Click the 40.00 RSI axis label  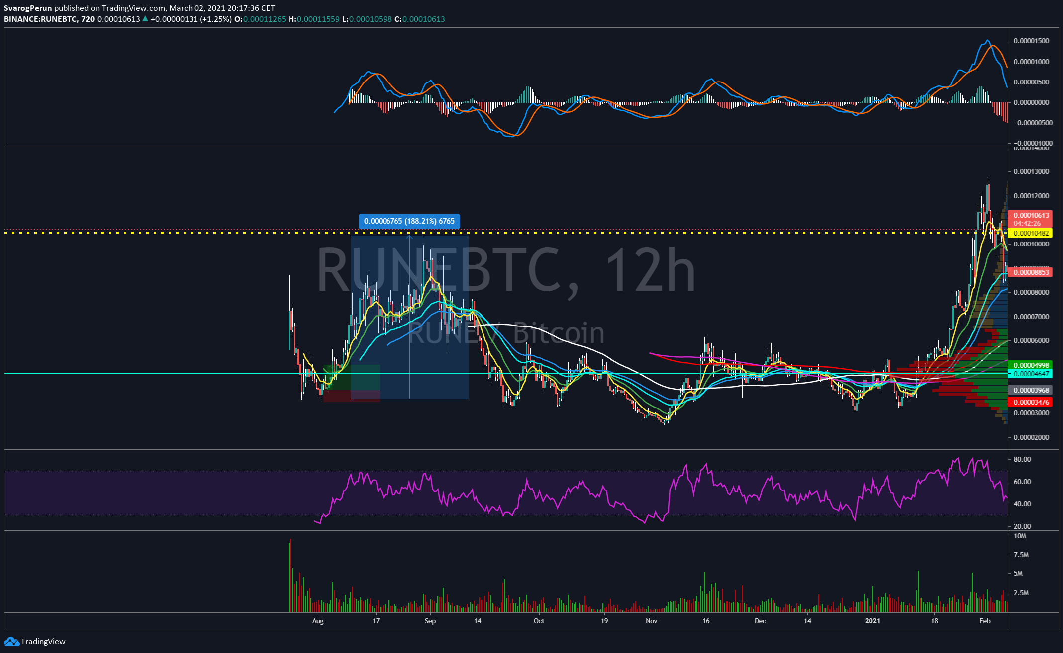1022,504
